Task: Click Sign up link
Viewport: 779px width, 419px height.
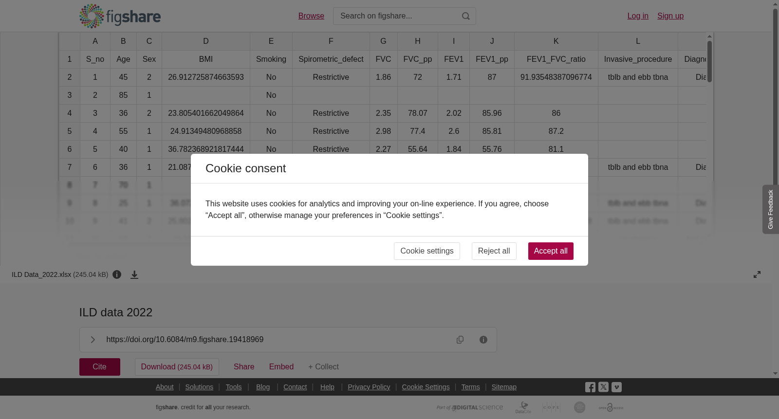Action: coord(670,16)
